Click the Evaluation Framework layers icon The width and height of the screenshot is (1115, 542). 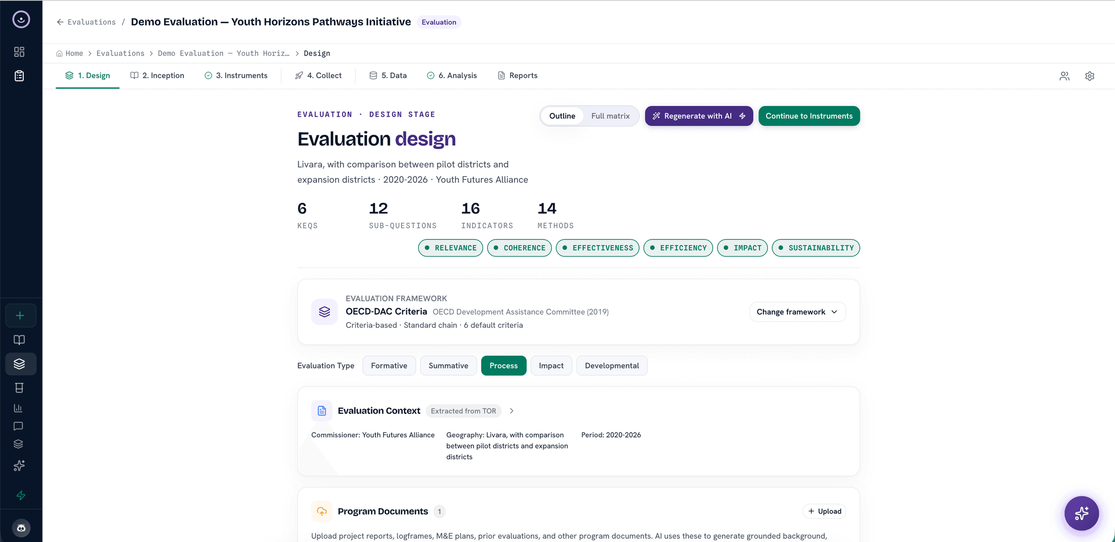(x=324, y=311)
